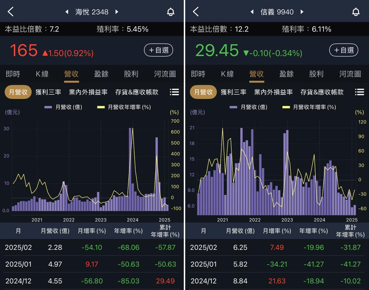This screenshot has height=290, width=369.
Task: Go back from the 海悅 2348 screen
Action: click(11, 12)
